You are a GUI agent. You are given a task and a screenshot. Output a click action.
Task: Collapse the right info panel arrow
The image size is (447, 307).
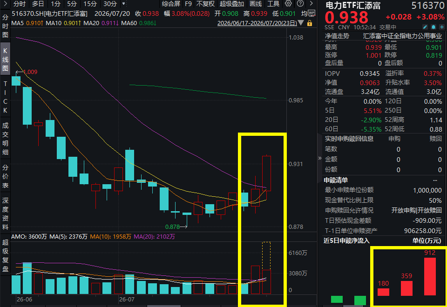pyautogui.click(x=319, y=158)
